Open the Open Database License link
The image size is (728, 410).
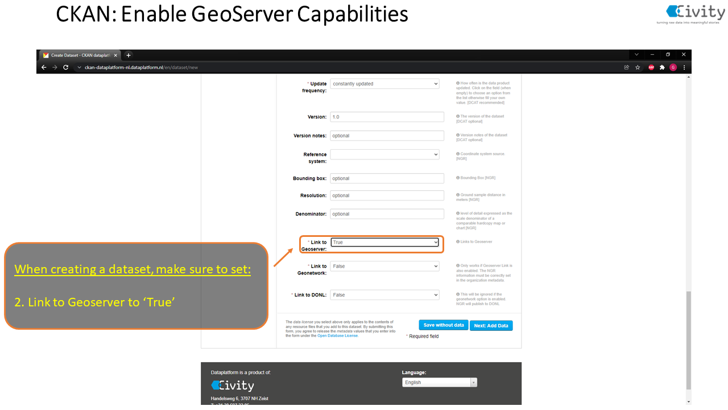(338, 336)
